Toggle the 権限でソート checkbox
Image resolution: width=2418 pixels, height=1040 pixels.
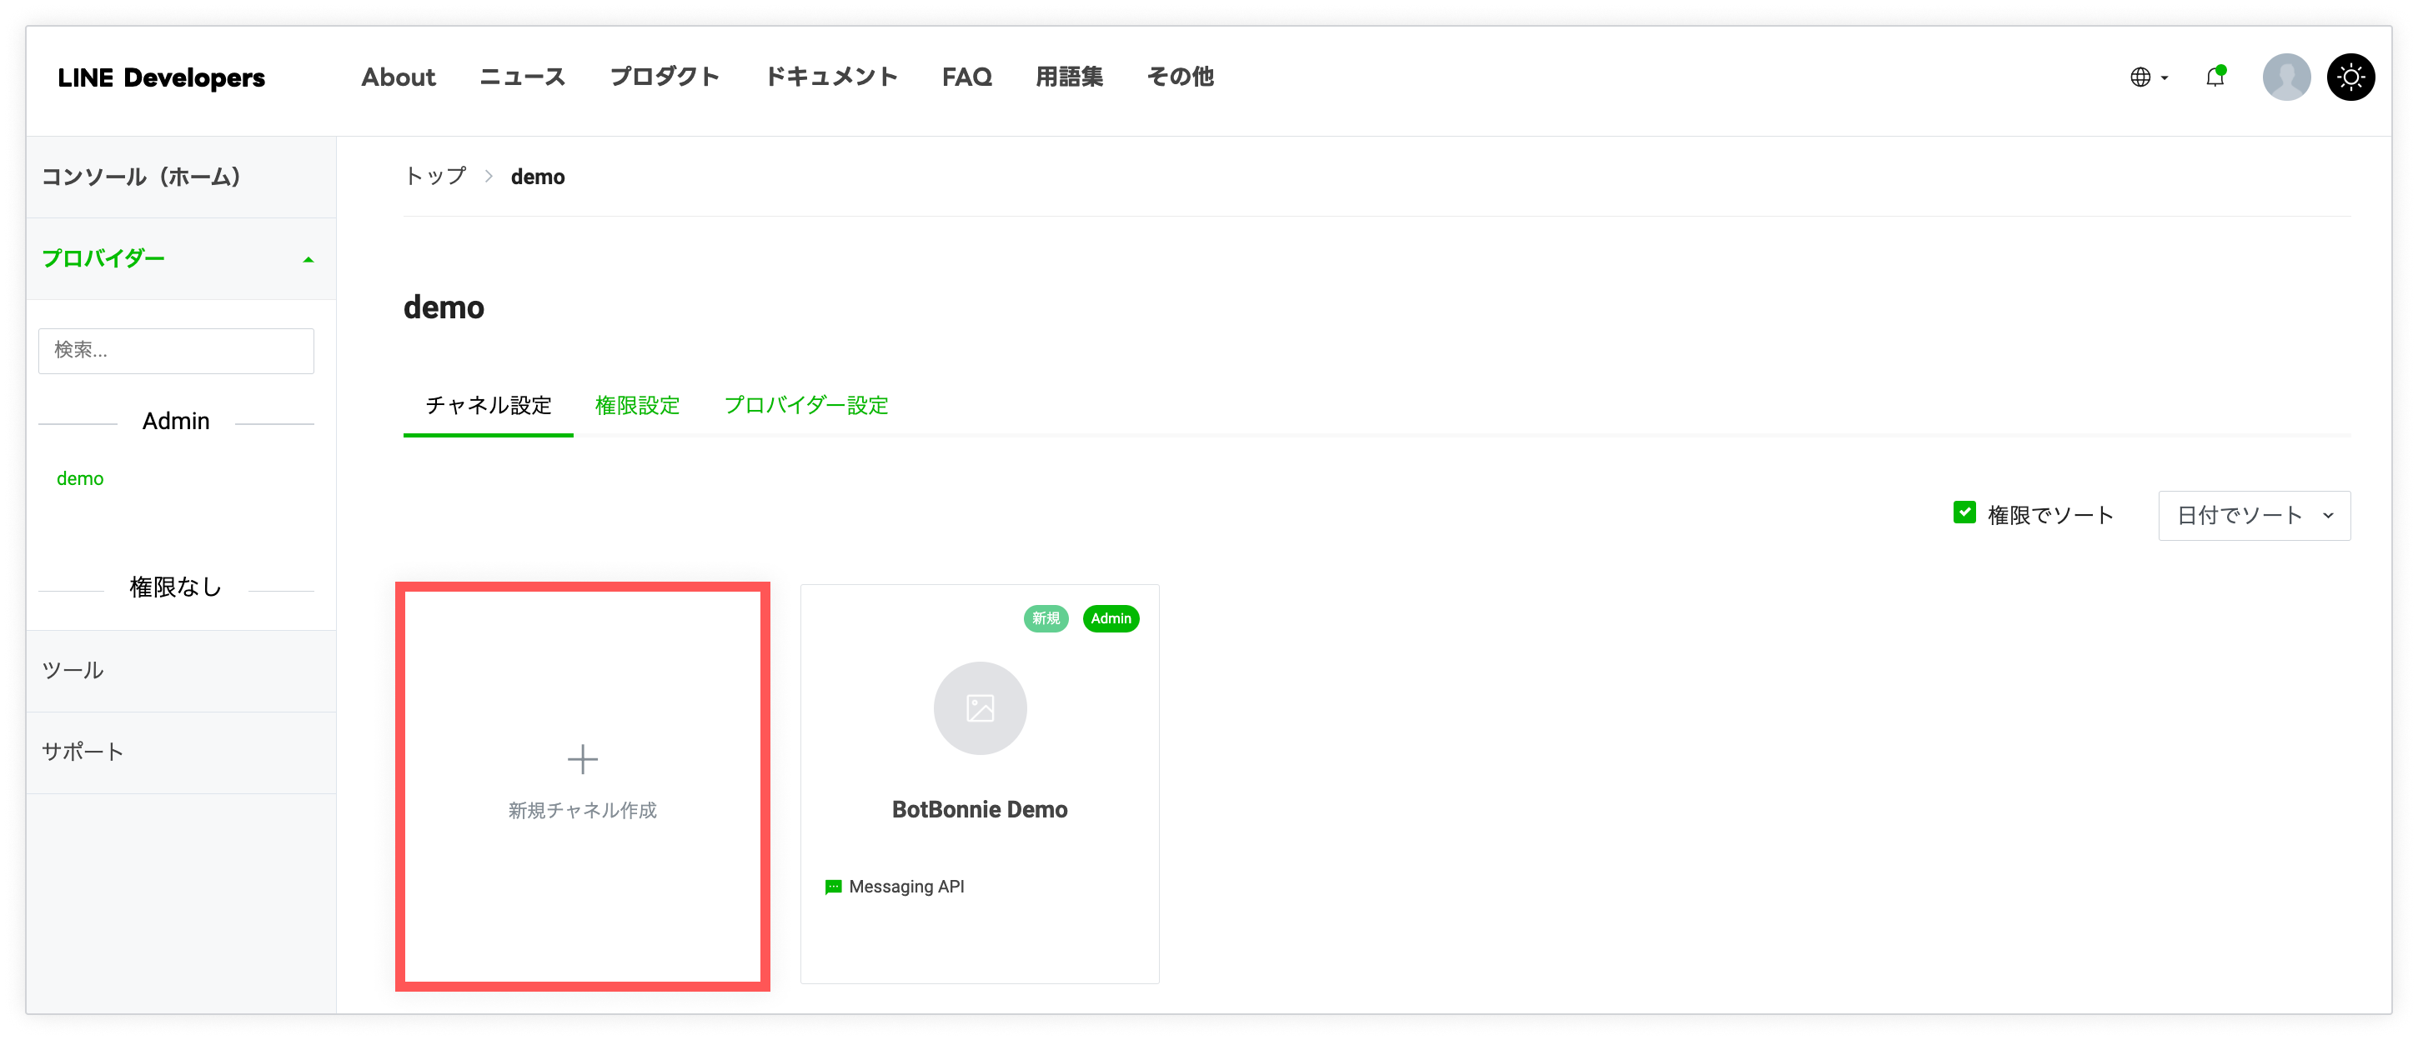coord(1964,513)
